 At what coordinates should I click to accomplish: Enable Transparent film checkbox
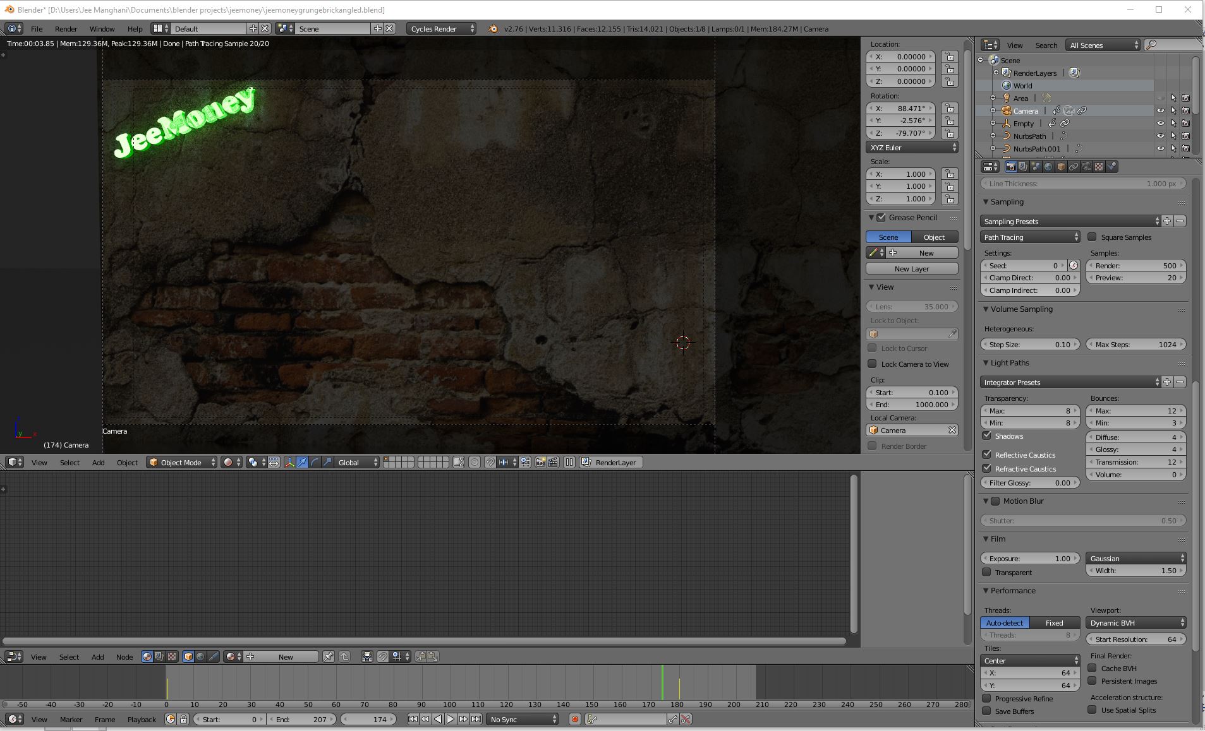pos(986,572)
